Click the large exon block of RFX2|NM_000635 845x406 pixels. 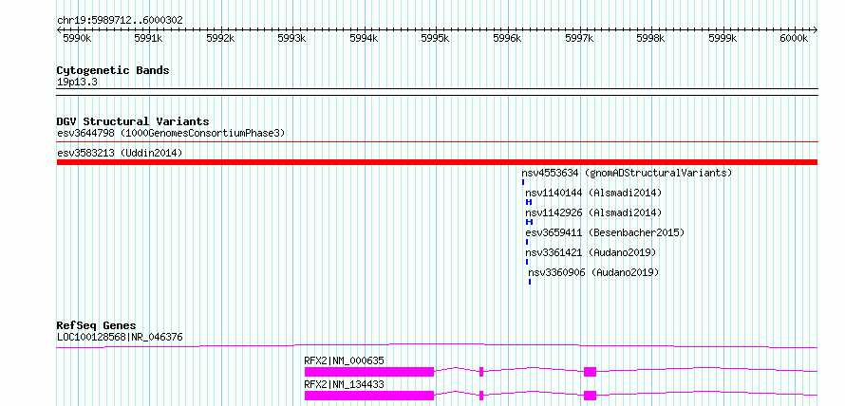click(x=369, y=372)
